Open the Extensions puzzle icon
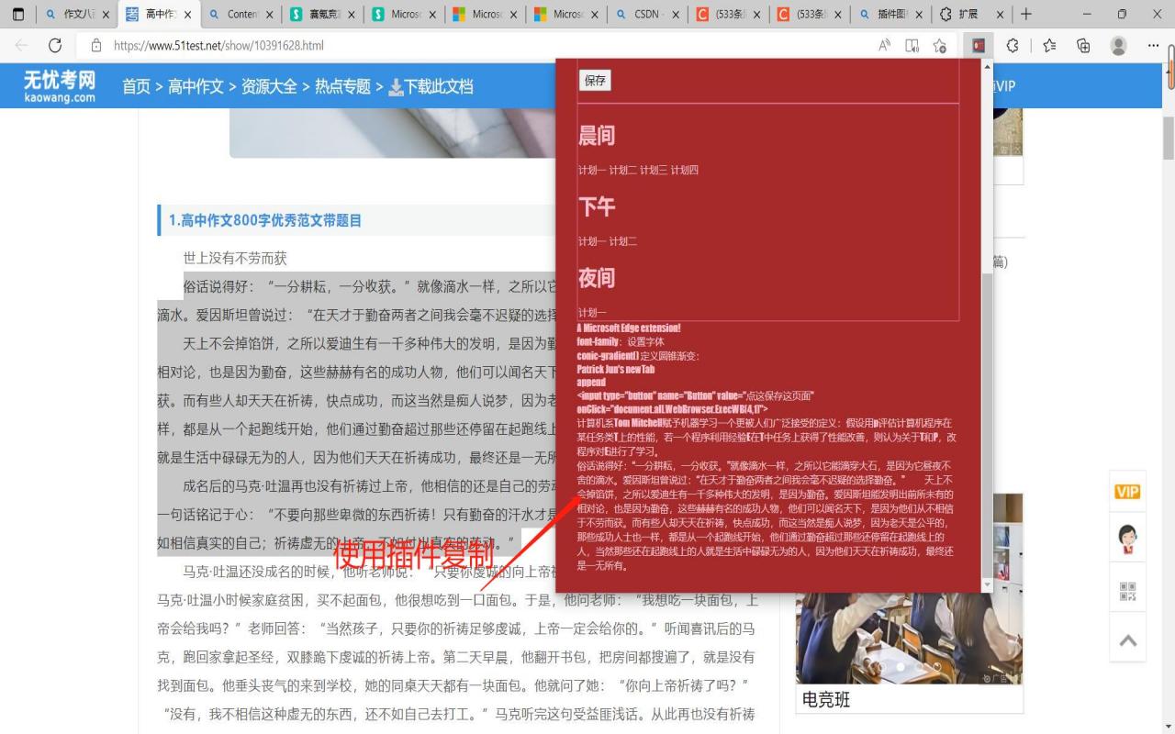1175x734 pixels. click(x=1013, y=45)
